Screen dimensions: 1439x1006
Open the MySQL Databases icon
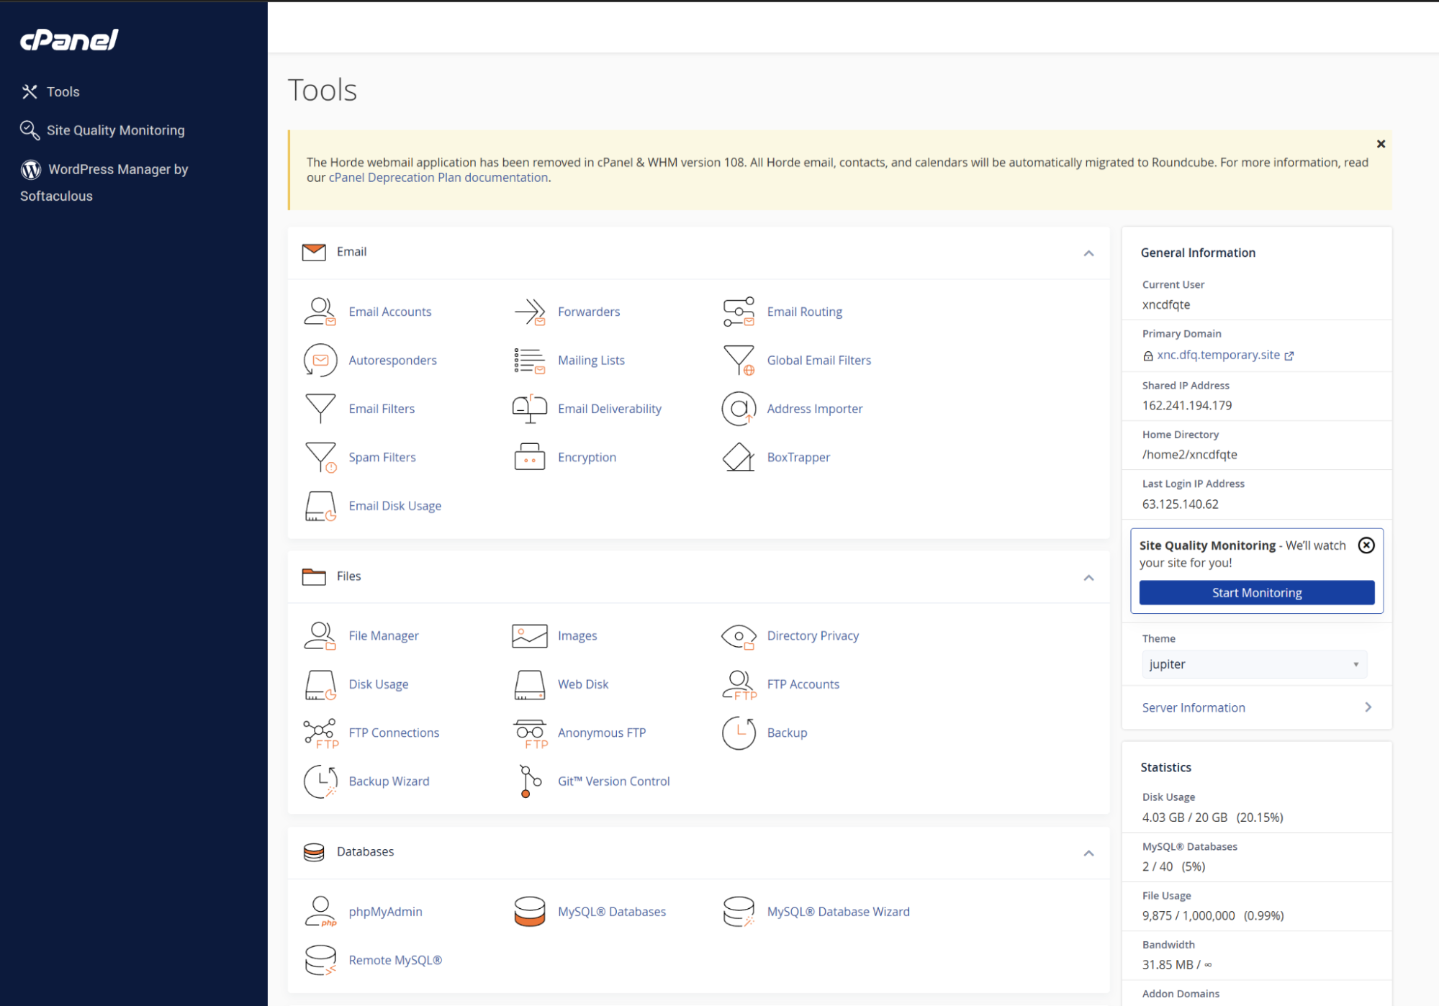530,912
